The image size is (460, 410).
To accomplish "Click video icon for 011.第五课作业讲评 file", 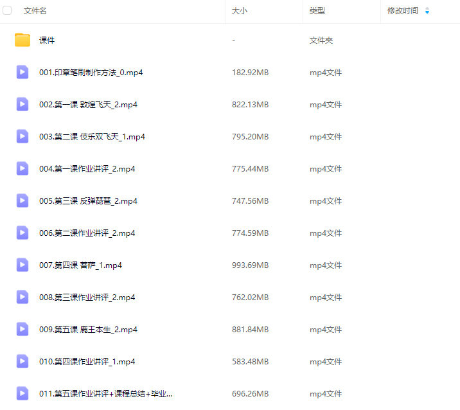I will [x=22, y=393].
